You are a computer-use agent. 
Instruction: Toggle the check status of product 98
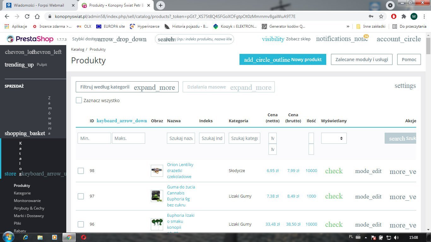(334, 171)
